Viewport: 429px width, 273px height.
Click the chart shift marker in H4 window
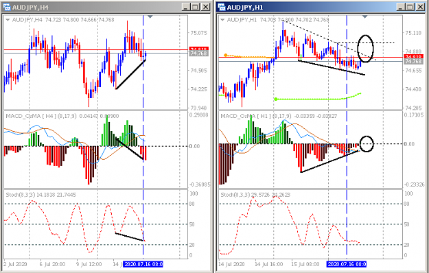click(150, 16)
